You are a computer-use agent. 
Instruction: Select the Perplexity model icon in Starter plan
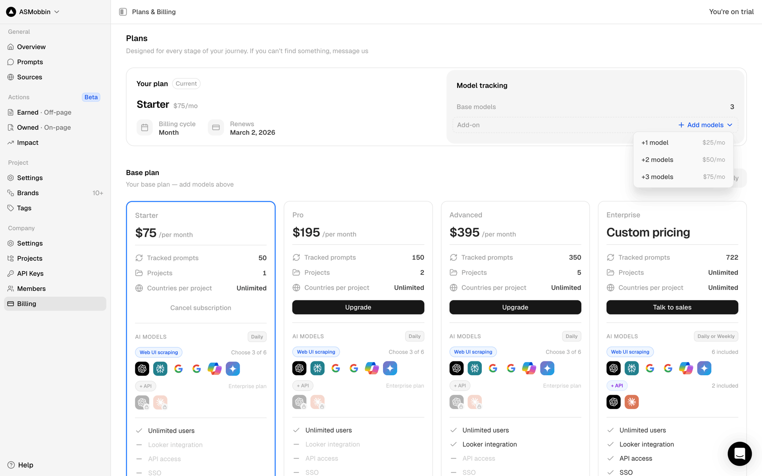coord(160,369)
